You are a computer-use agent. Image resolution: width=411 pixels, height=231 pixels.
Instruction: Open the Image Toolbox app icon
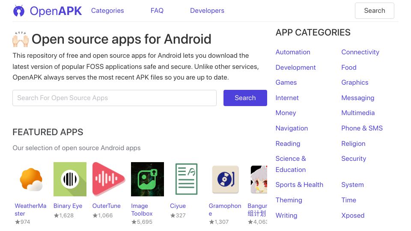click(x=148, y=179)
